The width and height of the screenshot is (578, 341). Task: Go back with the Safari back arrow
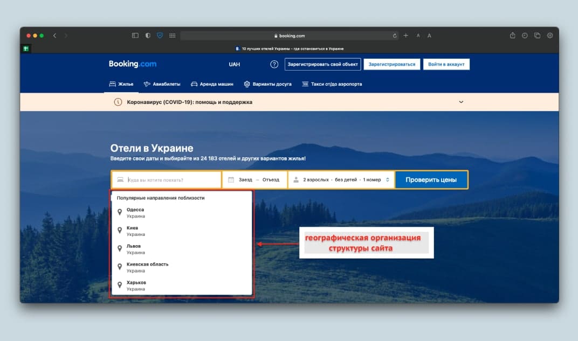(54, 36)
